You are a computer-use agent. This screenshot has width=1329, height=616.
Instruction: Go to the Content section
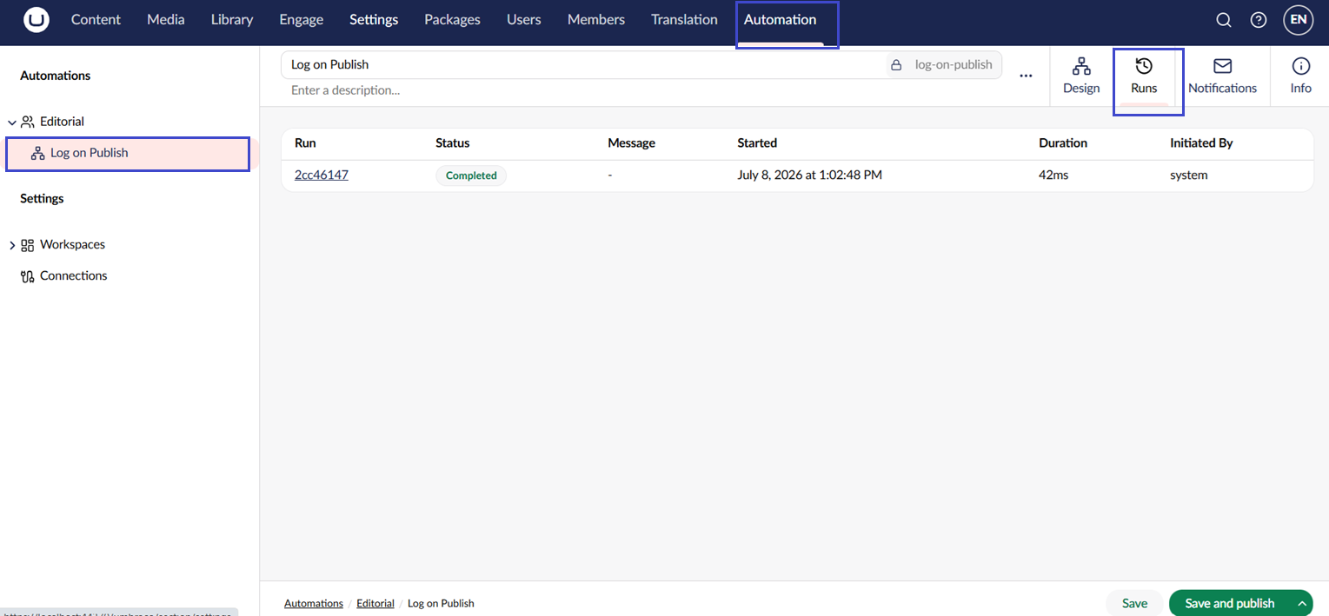point(96,20)
